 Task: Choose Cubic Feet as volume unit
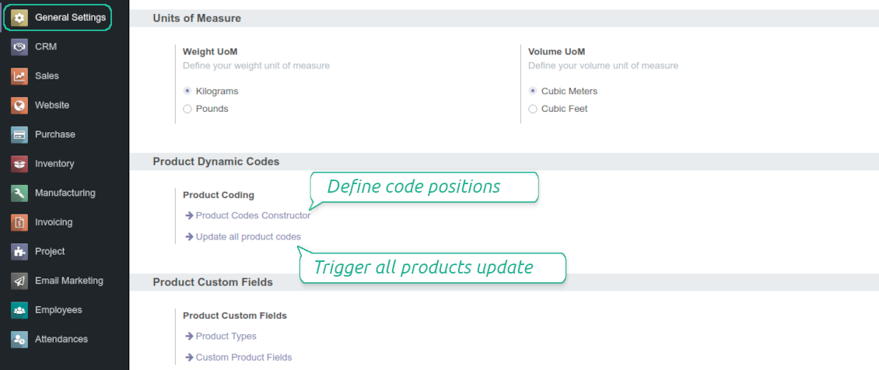pos(533,109)
